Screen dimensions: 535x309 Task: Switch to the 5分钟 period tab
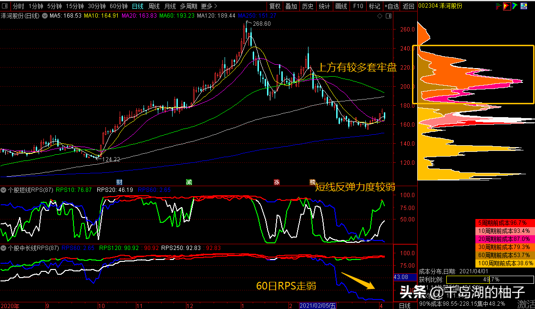pos(54,6)
